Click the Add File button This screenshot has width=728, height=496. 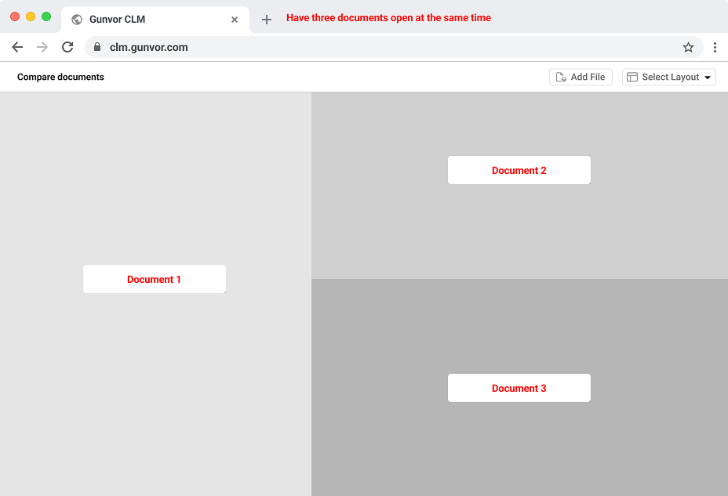581,77
